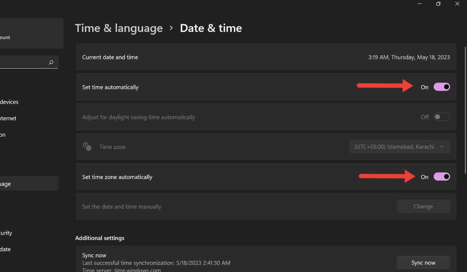This screenshot has height=272, width=467.
Task: Click the Current date and time row
Action: pos(266,57)
